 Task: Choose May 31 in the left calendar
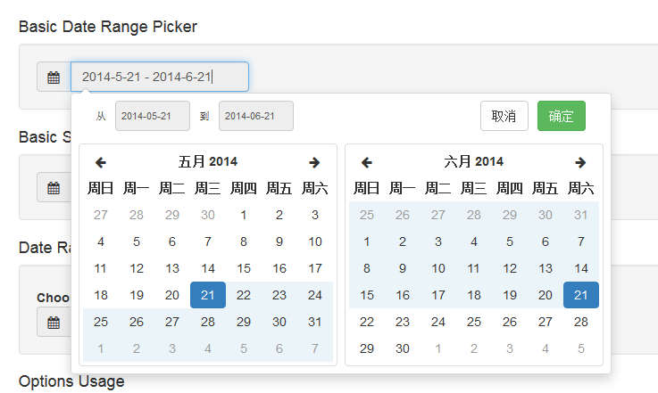[315, 322]
